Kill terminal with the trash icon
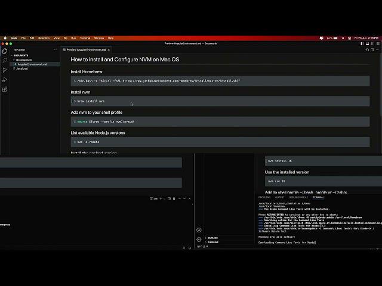 (x=174, y=198)
